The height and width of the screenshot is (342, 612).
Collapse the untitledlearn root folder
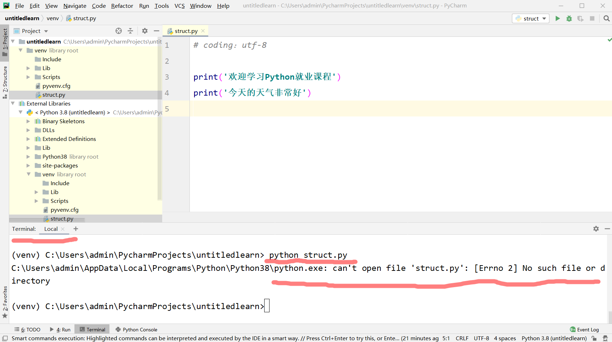pyautogui.click(x=13, y=41)
